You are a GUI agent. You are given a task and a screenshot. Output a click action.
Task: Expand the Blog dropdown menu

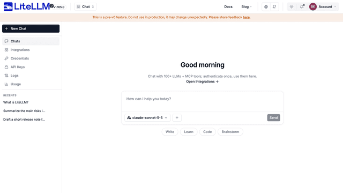[247, 7]
